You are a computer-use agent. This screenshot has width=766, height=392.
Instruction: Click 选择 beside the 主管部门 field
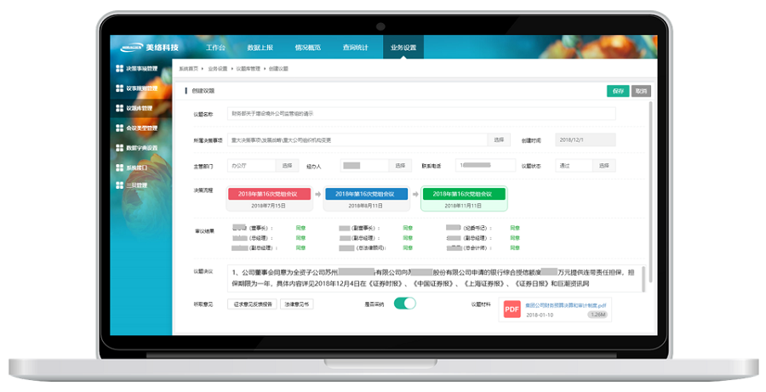pos(286,166)
